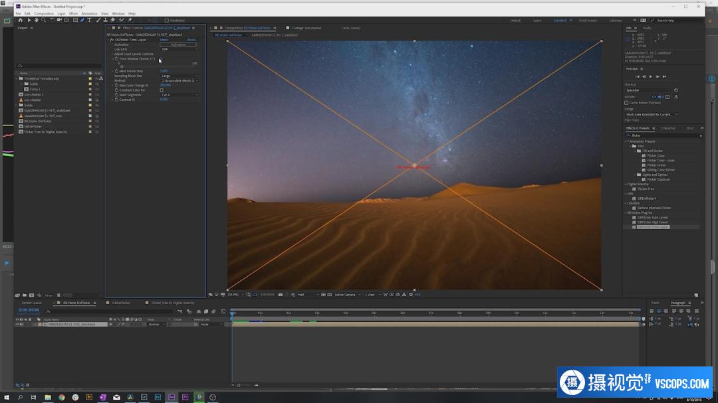This screenshot has height=403, width=718.
Task: Take a snapshot with the viewer camera icon
Action: [x=281, y=295]
